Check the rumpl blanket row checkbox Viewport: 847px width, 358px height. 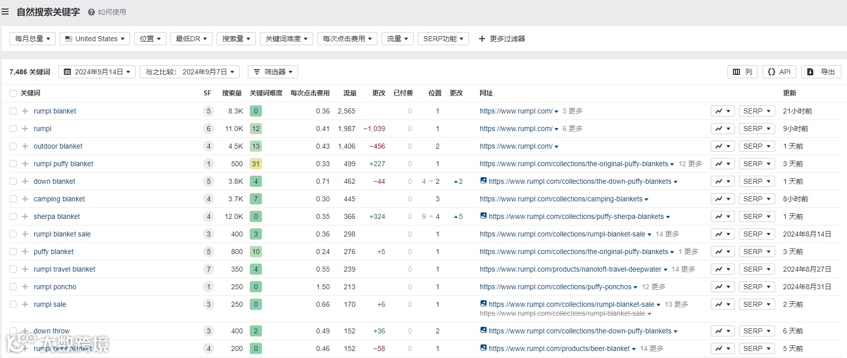pos(13,111)
